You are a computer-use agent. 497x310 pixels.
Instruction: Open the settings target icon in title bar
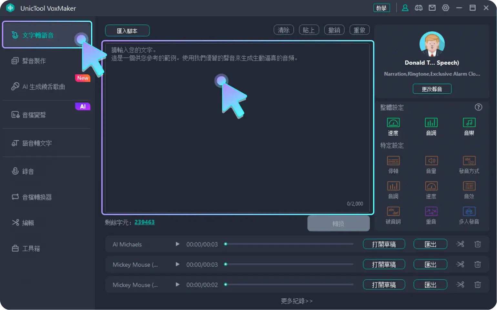[x=446, y=8]
